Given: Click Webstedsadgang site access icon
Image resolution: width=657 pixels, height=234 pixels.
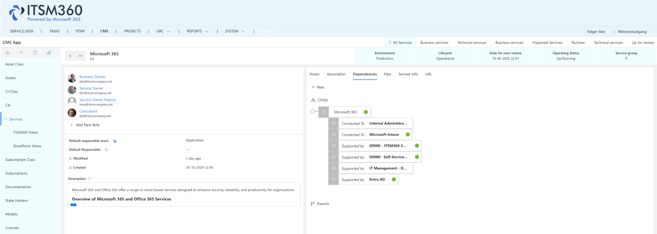Looking at the screenshot, I should [614, 32].
